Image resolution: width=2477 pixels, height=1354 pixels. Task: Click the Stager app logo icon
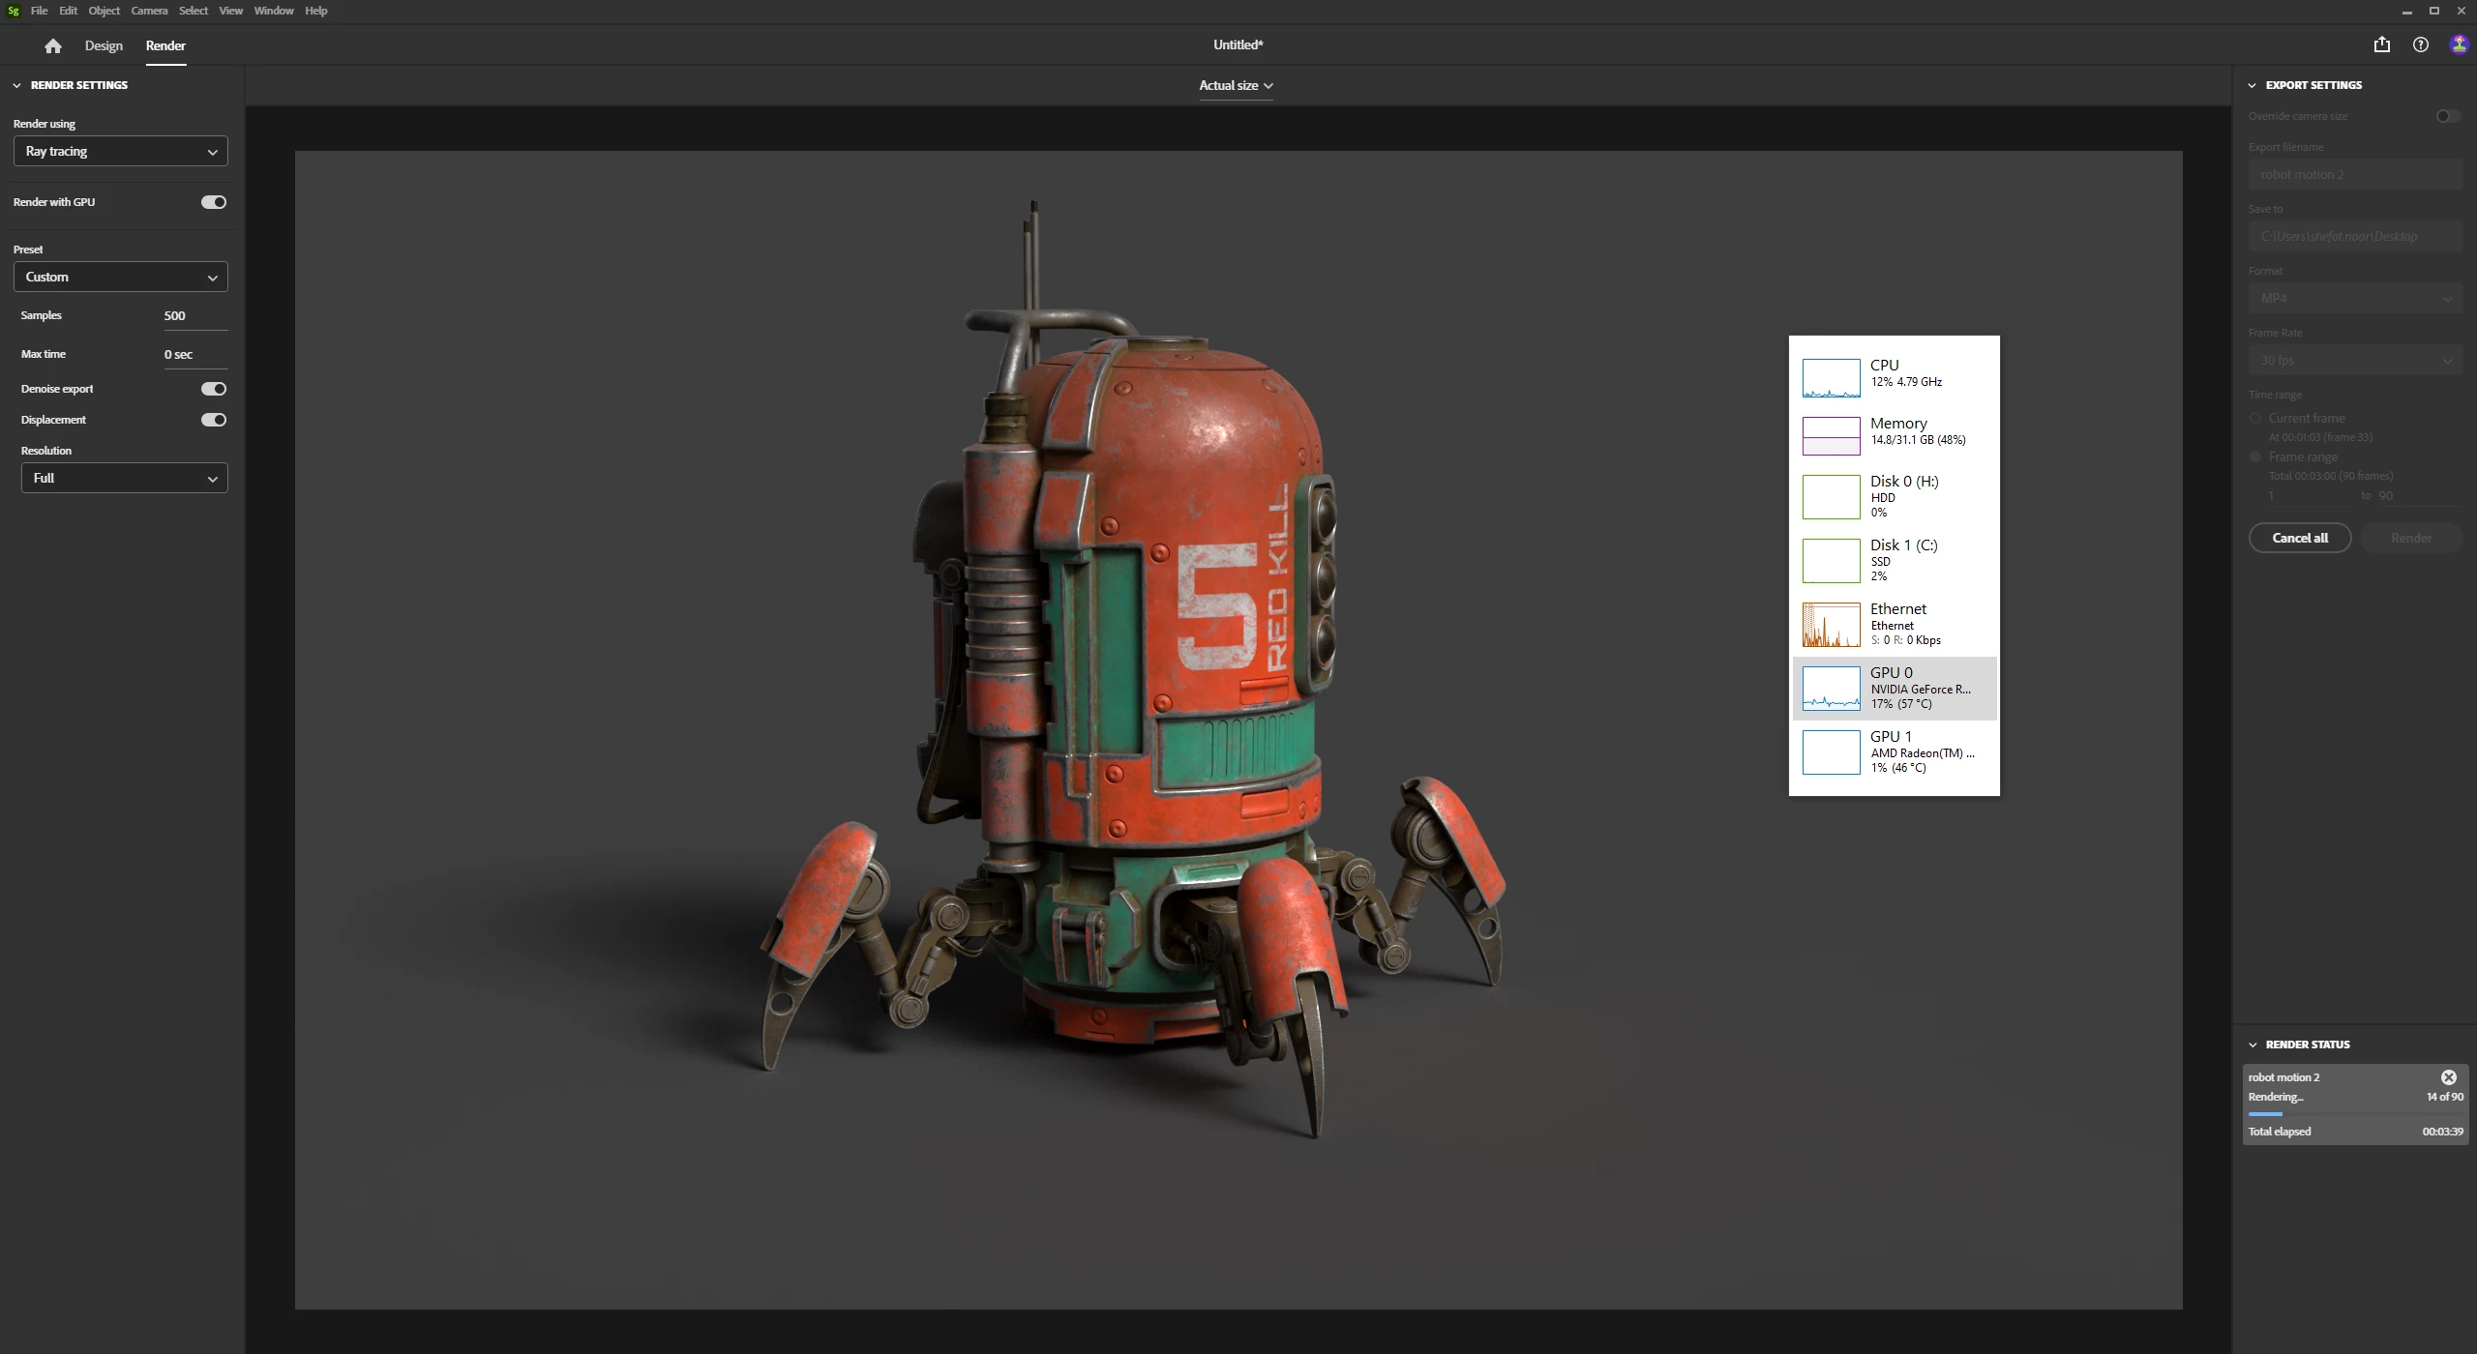[x=14, y=11]
